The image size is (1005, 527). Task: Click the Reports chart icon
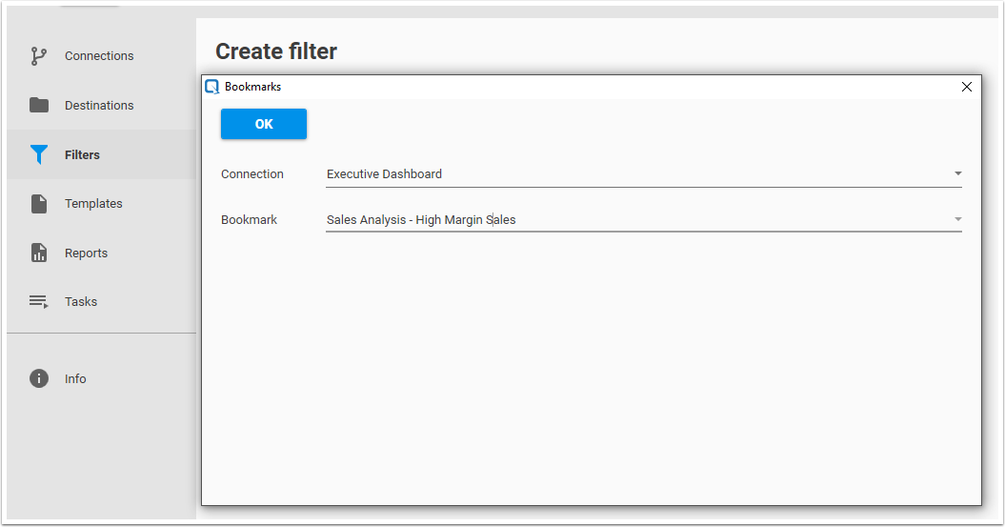point(39,253)
